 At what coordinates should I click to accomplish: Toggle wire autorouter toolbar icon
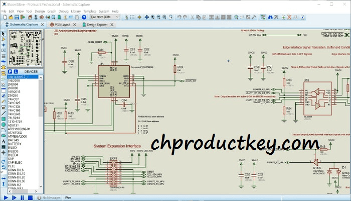point(263,17)
